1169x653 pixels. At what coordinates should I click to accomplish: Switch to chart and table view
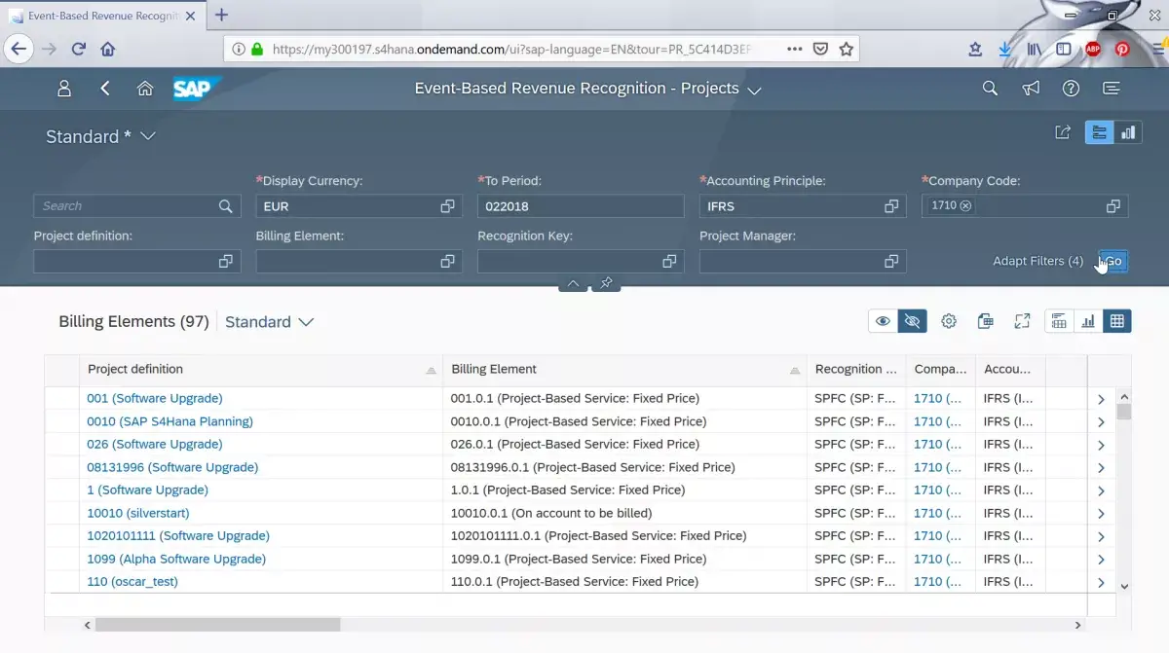click(x=1059, y=321)
